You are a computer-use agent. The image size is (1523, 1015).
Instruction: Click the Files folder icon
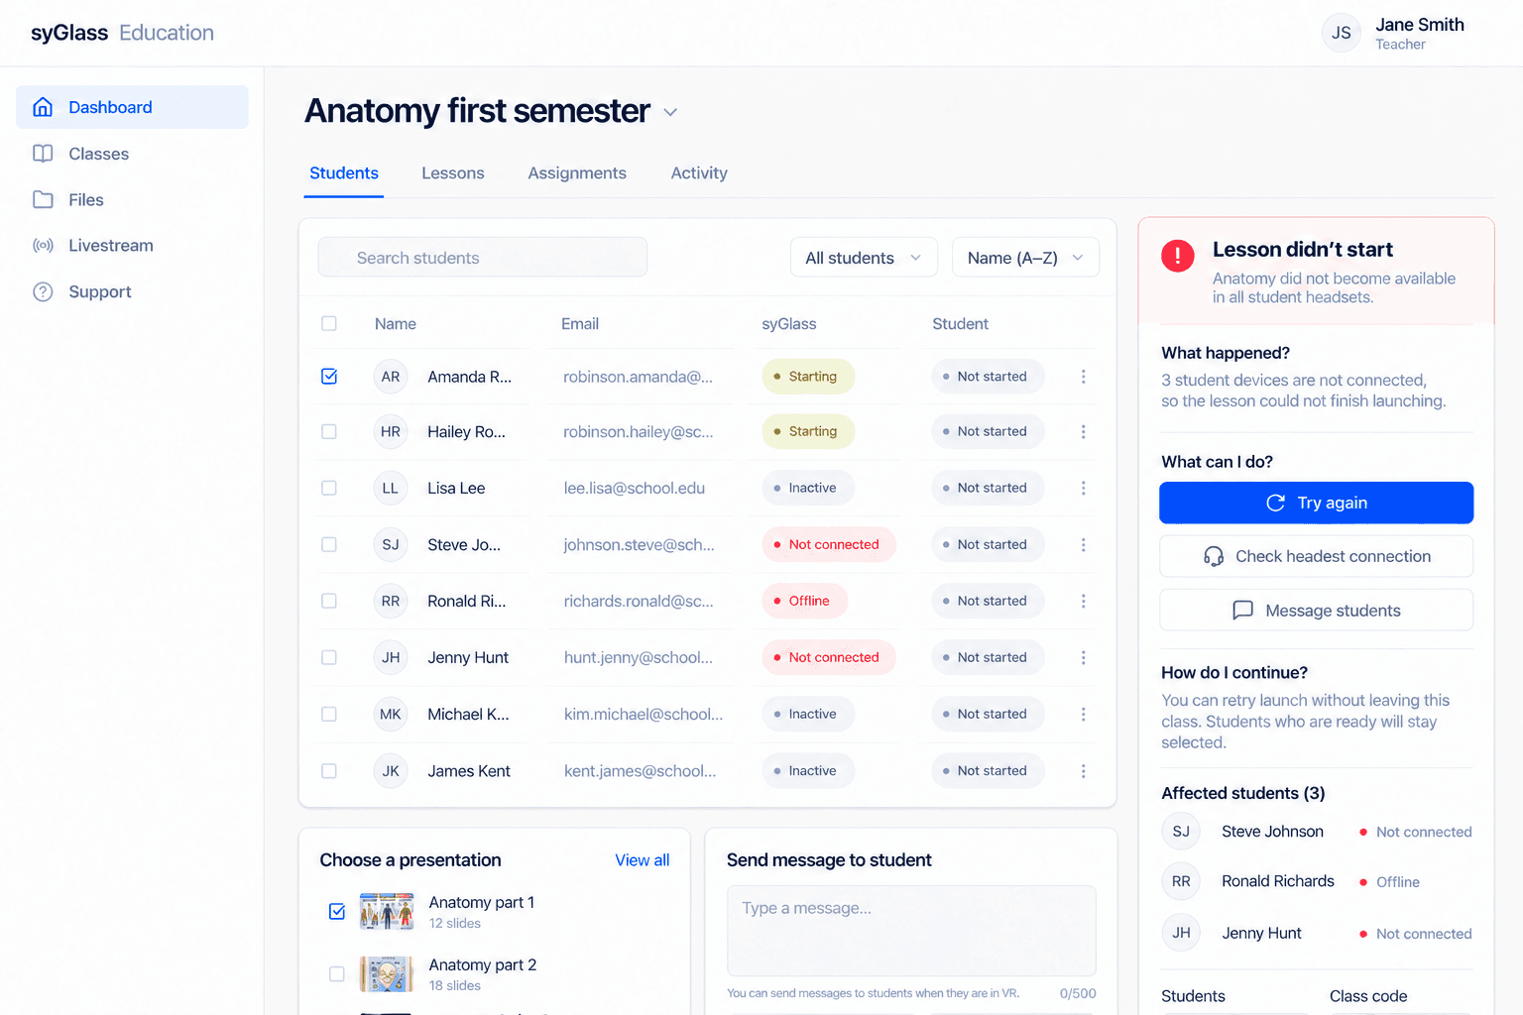(43, 199)
